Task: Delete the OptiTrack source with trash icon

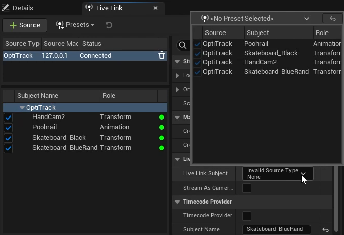Action: (x=162, y=55)
